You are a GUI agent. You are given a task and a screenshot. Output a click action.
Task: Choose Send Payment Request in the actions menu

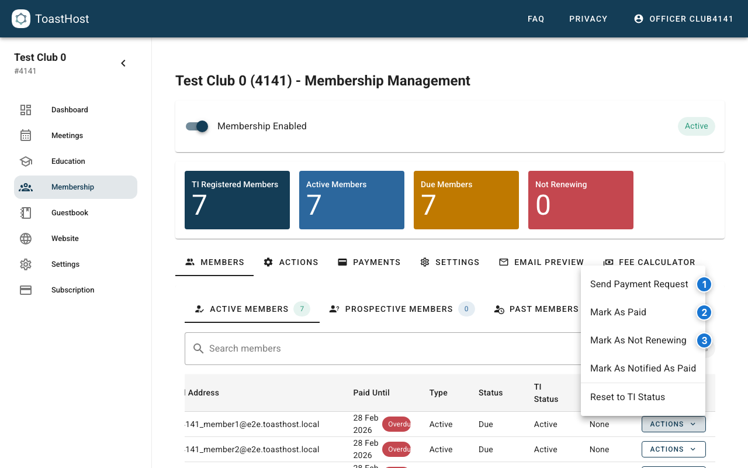pos(638,284)
